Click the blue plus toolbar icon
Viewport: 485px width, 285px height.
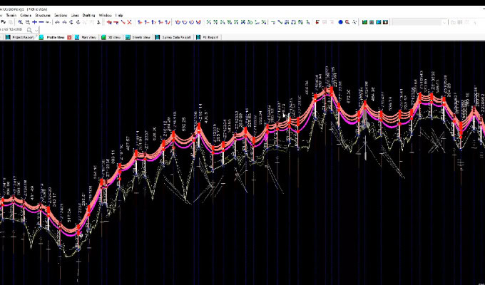point(34,22)
